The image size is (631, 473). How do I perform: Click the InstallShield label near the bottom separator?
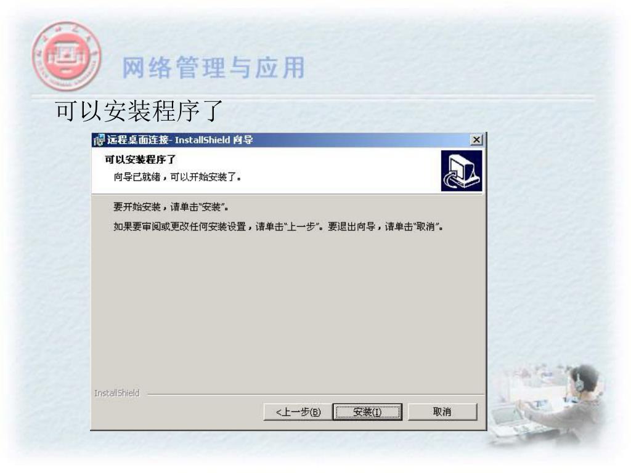[x=116, y=394]
